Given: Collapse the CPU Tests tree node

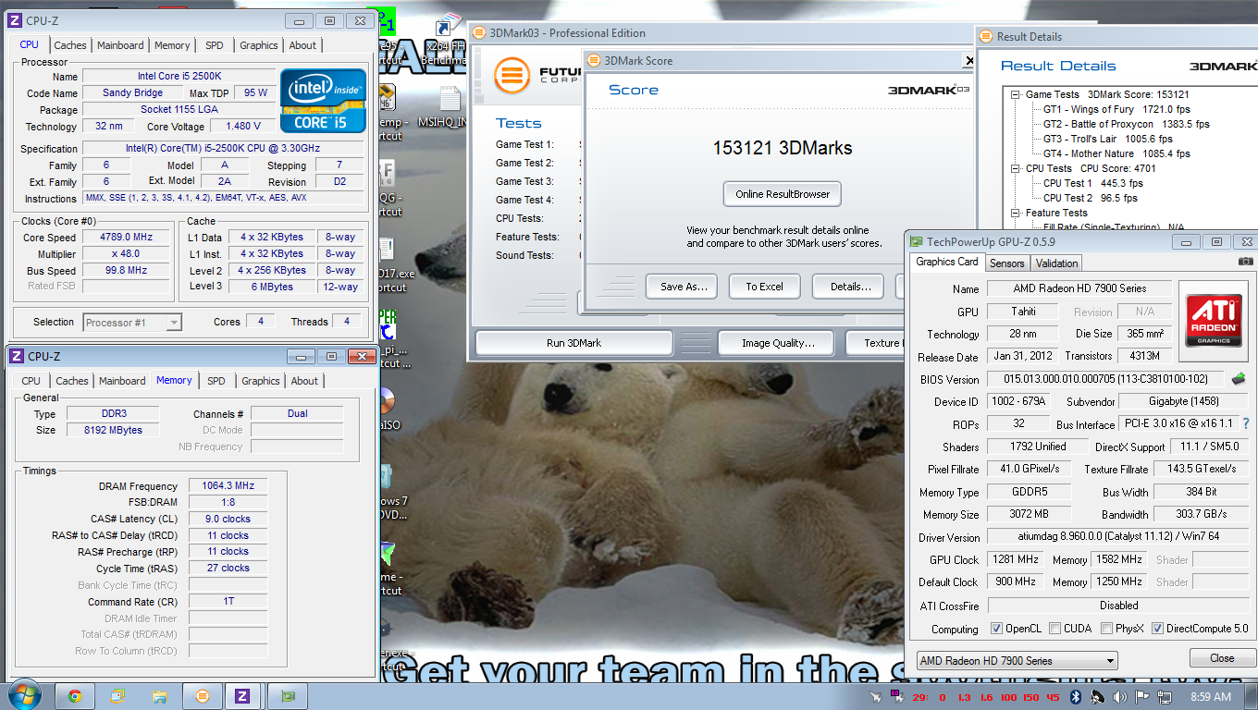Looking at the screenshot, I should [1016, 168].
